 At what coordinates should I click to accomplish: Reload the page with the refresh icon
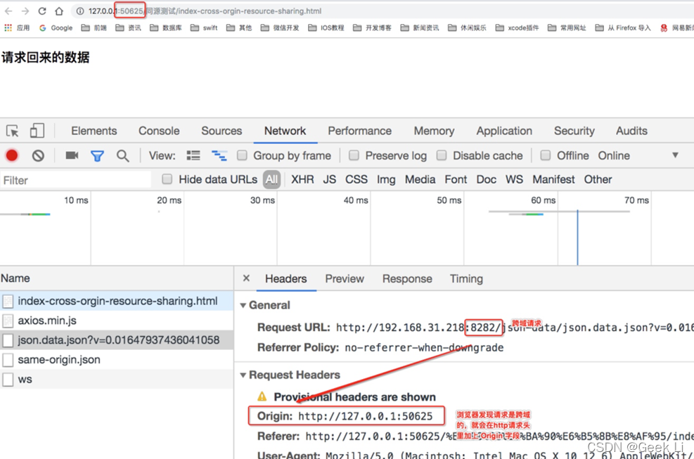pos(42,11)
